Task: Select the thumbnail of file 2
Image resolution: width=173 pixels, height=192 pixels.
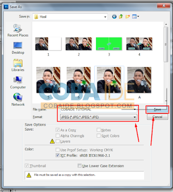Action: tap(79, 44)
